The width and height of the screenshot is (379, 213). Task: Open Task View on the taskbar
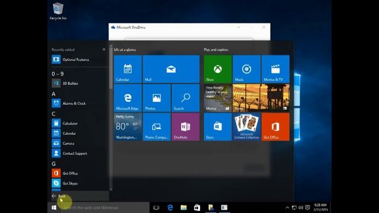[156, 208]
